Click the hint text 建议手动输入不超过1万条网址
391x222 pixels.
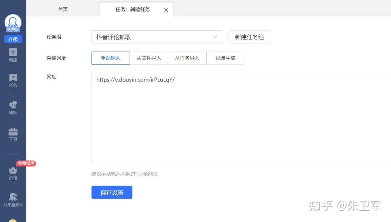click(x=125, y=174)
